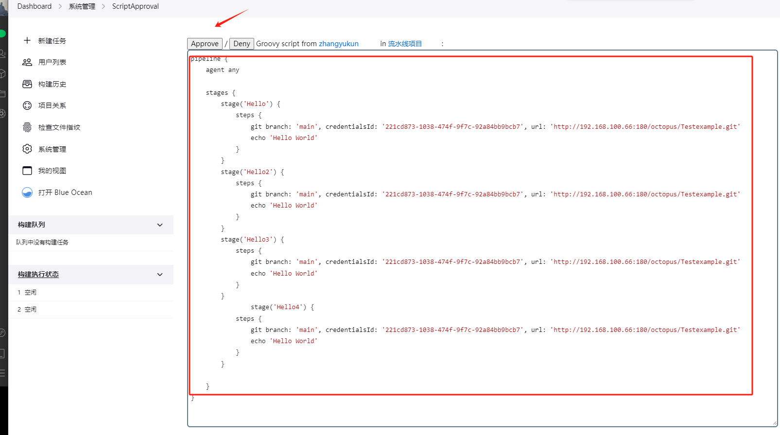Go to 系统管理 breadcrumb

82,6
